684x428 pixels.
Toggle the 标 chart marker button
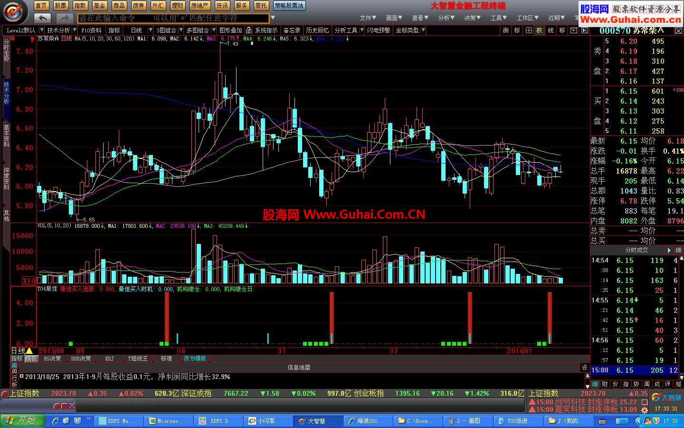(517, 30)
